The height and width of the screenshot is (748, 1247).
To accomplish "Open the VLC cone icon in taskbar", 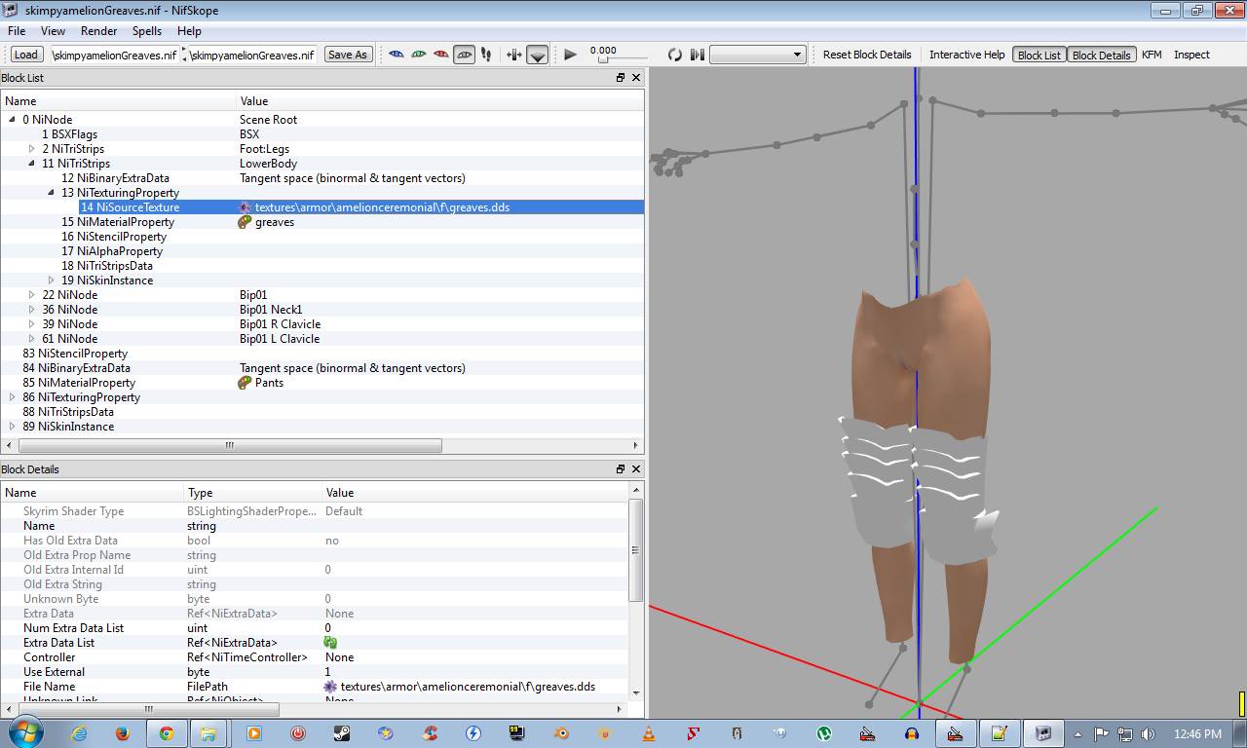I will point(648,733).
